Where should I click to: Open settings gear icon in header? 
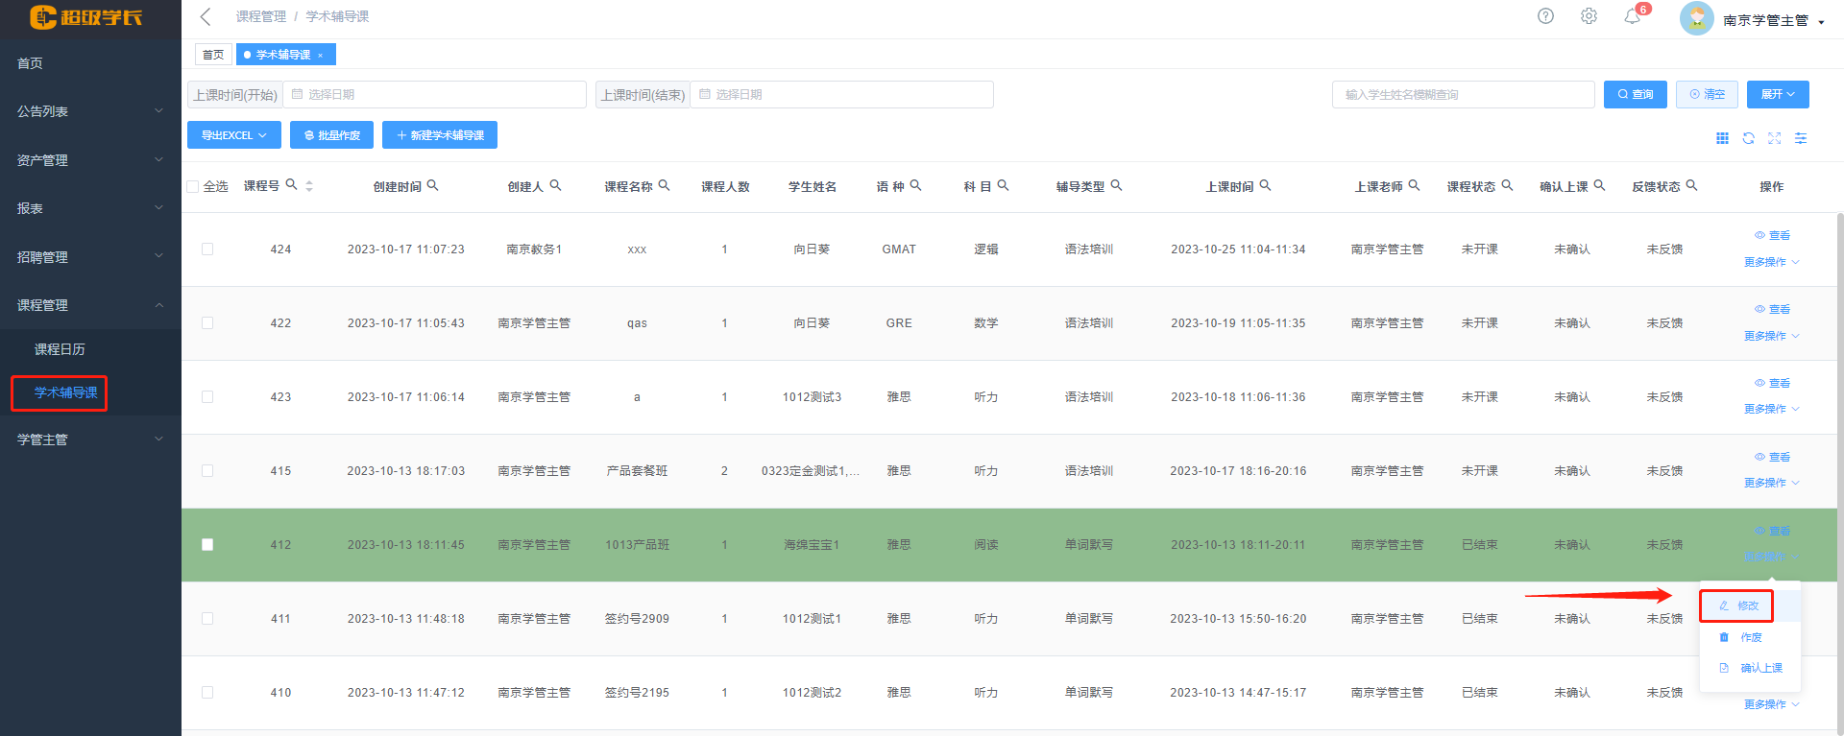click(x=1589, y=16)
